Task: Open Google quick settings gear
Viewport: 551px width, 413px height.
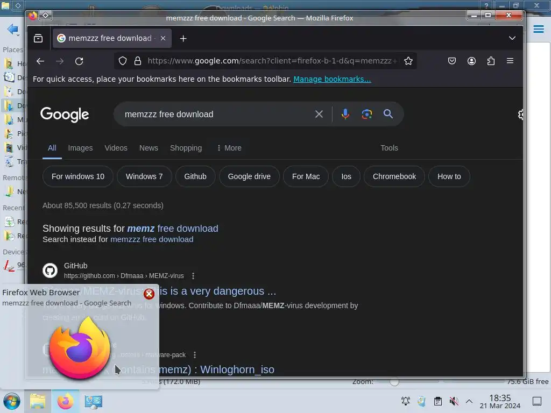Action: point(520,114)
